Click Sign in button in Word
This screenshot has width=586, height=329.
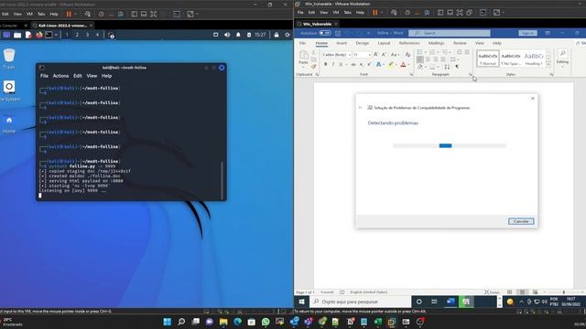[x=527, y=33]
